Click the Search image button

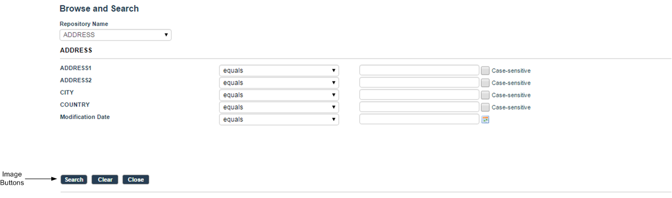(x=74, y=180)
